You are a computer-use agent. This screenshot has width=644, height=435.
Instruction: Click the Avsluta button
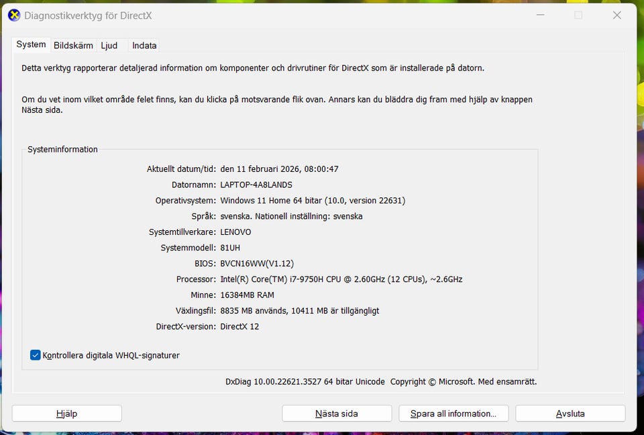570,414
